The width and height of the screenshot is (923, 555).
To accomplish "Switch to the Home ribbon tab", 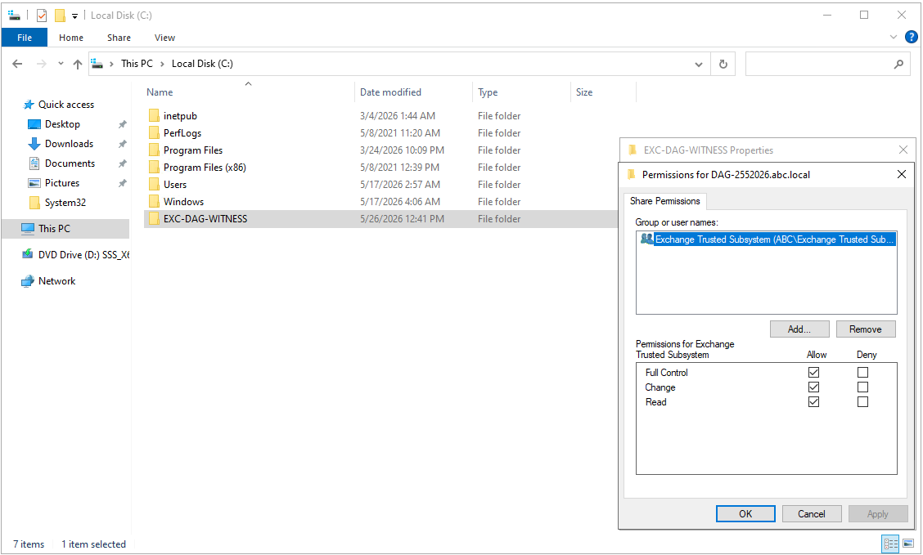I will tap(71, 38).
